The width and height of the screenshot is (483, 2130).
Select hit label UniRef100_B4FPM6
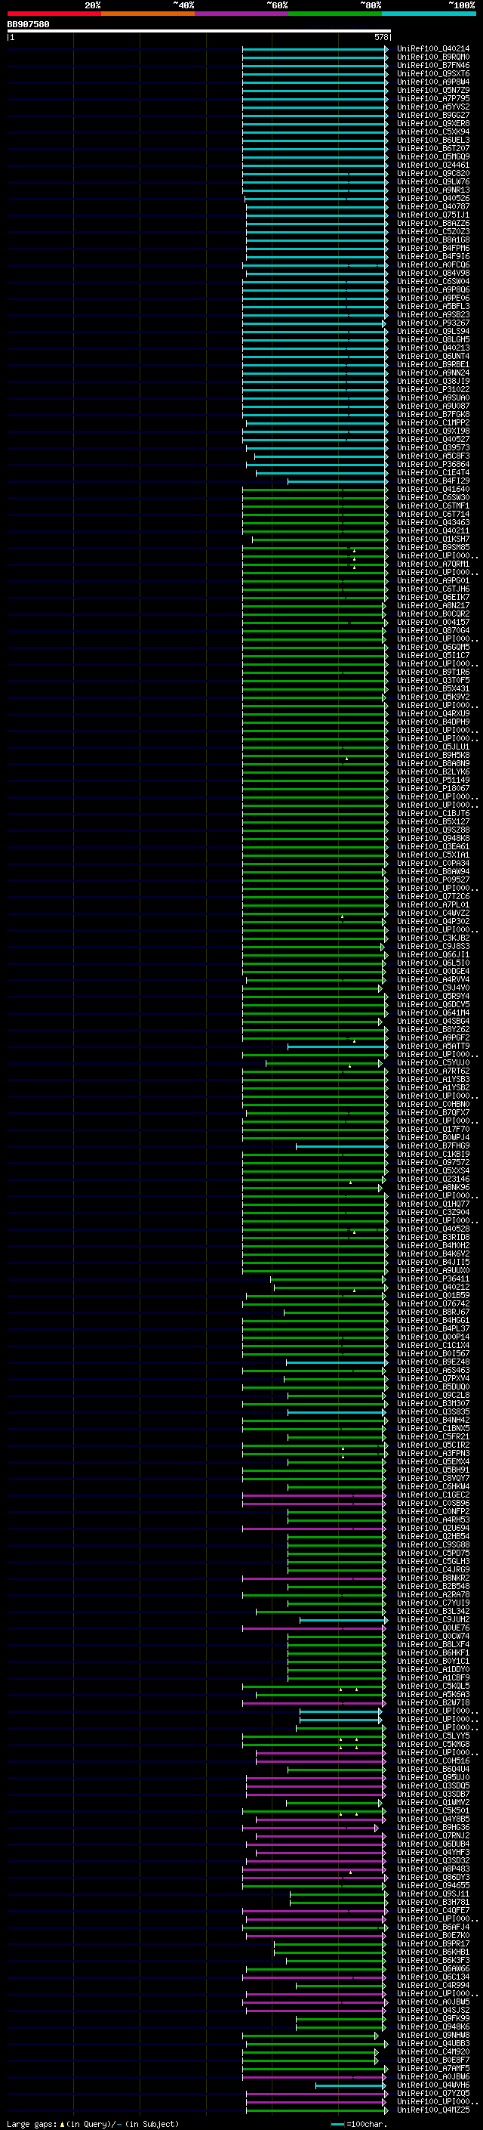click(433, 248)
